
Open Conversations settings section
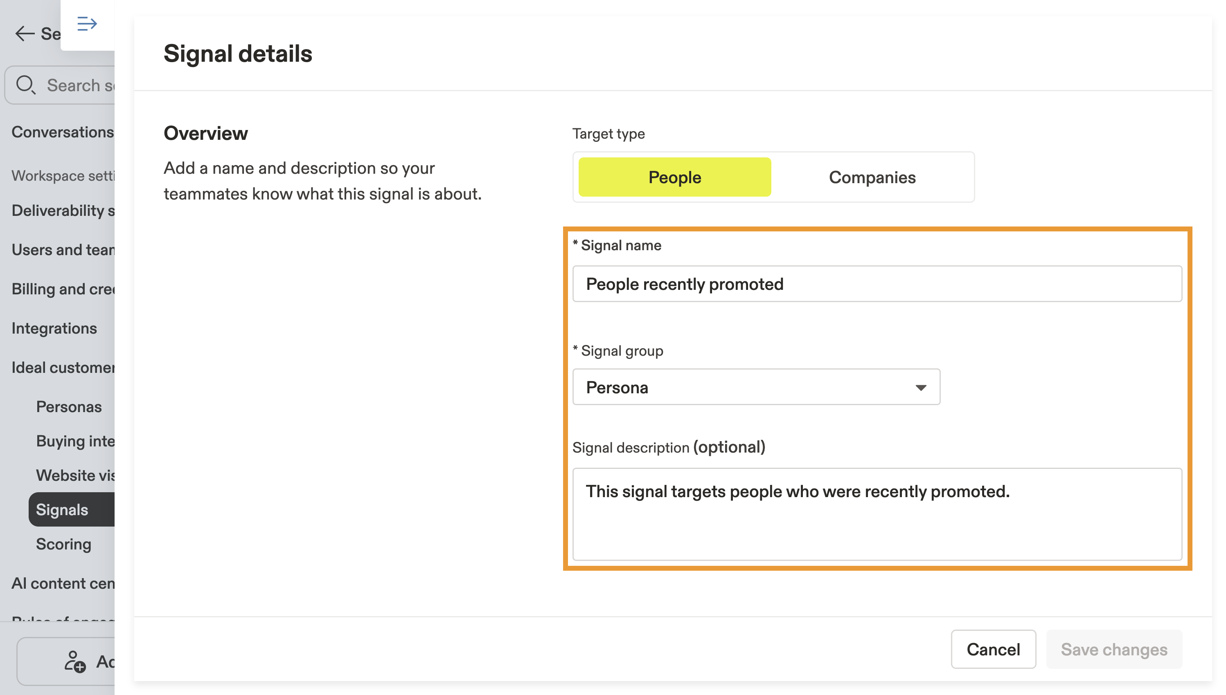point(62,132)
